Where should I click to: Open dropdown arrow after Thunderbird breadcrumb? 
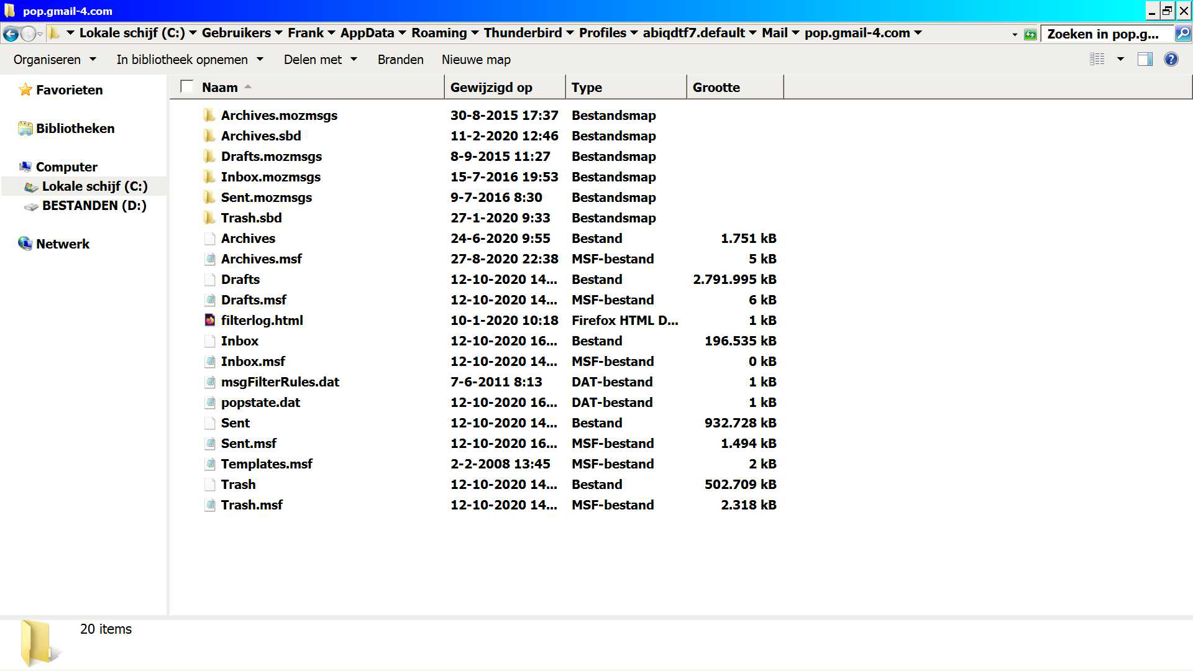pyautogui.click(x=570, y=33)
